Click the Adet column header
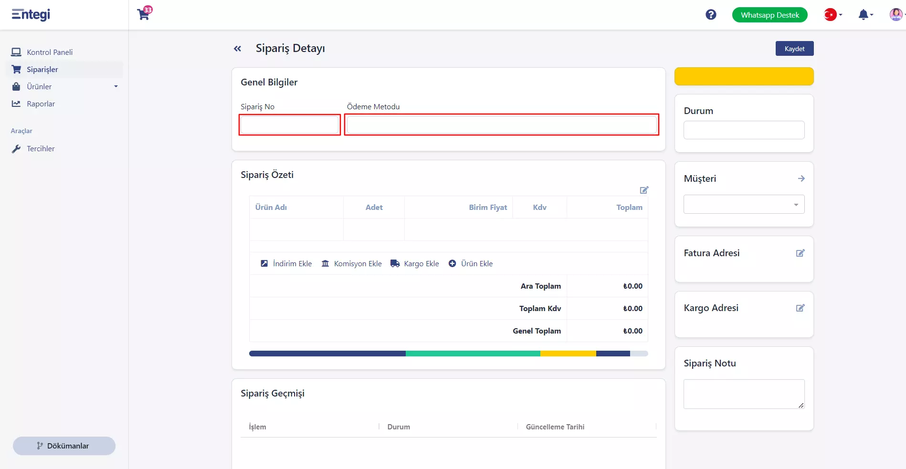 tap(374, 207)
